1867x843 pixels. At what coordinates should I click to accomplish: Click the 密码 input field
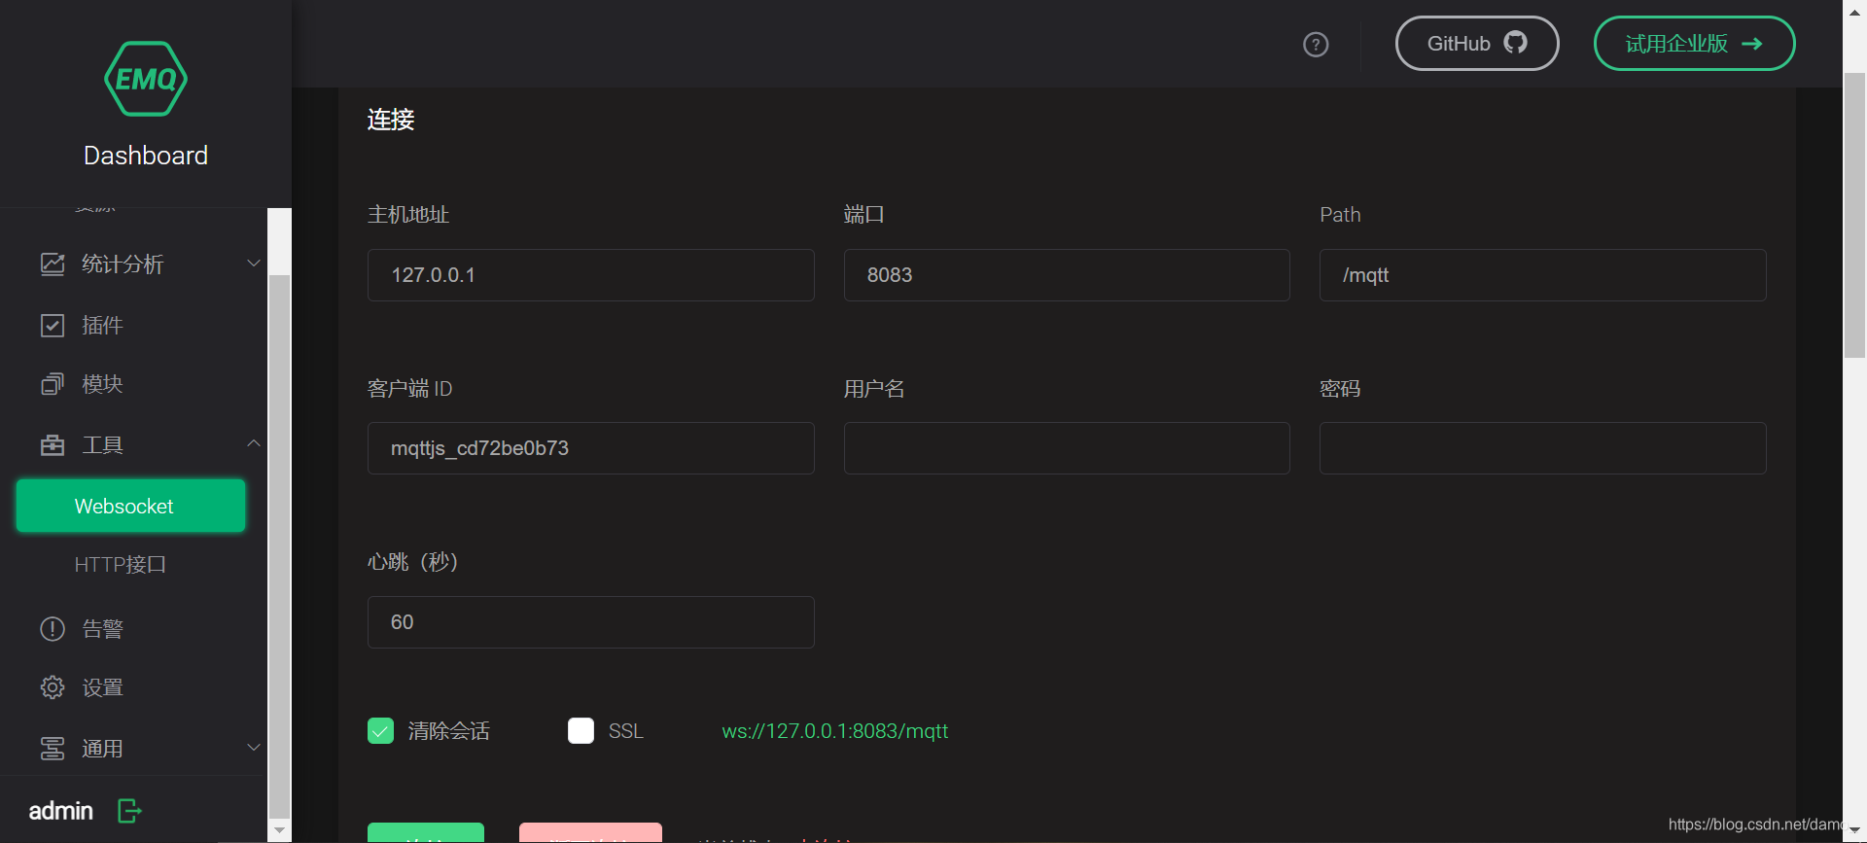(1543, 448)
